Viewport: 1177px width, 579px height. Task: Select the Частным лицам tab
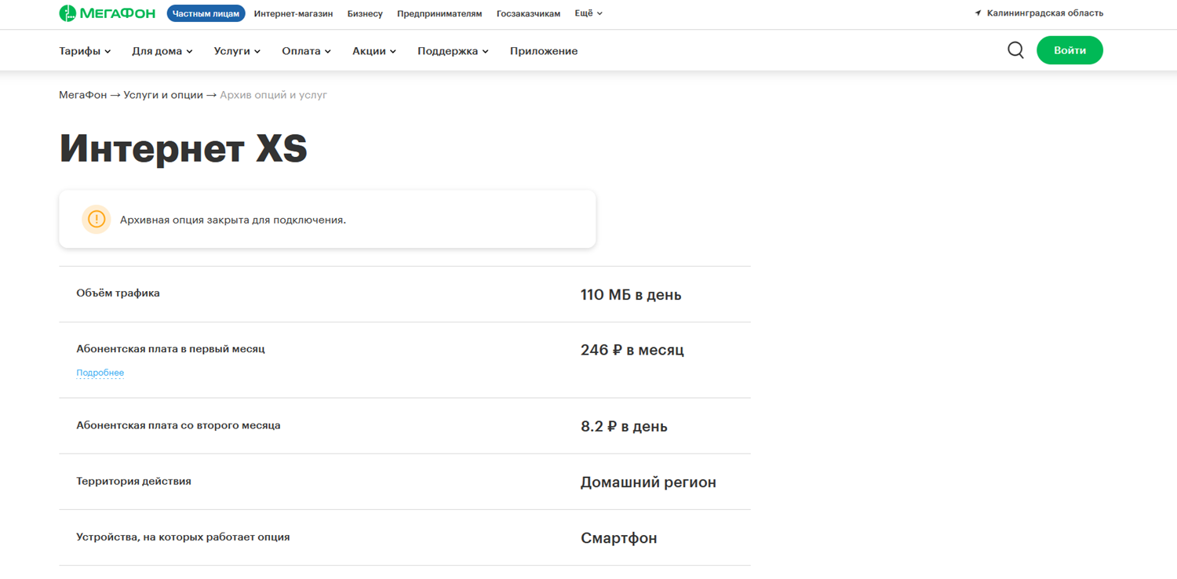pyautogui.click(x=206, y=13)
